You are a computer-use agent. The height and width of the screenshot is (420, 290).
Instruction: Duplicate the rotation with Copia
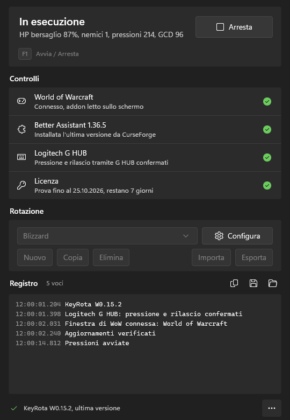click(73, 257)
